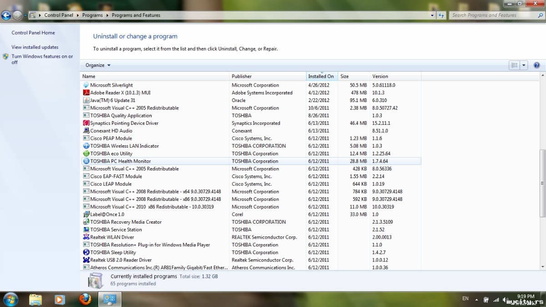Click the scrollbar down arrow
The height and width of the screenshot is (307, 546).
tap(542, 266)
